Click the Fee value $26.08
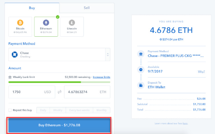This screenshot has height=134, width=215. click(x=201, y=99)
